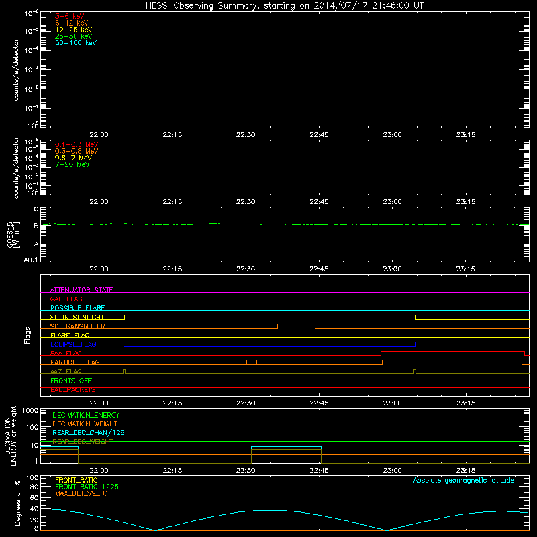Select the blue ECLIPSE_FLAG label
The height and width of the screenshot is (537, 537).
tap(73, 344)
